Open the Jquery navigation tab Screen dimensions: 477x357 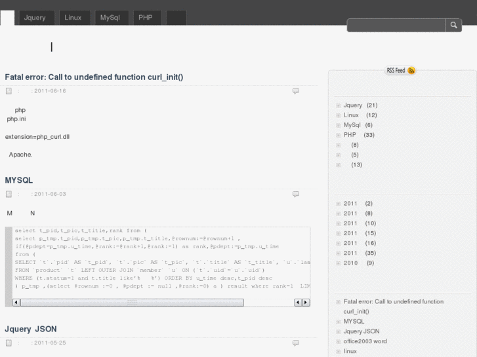(x=37, y=18)
